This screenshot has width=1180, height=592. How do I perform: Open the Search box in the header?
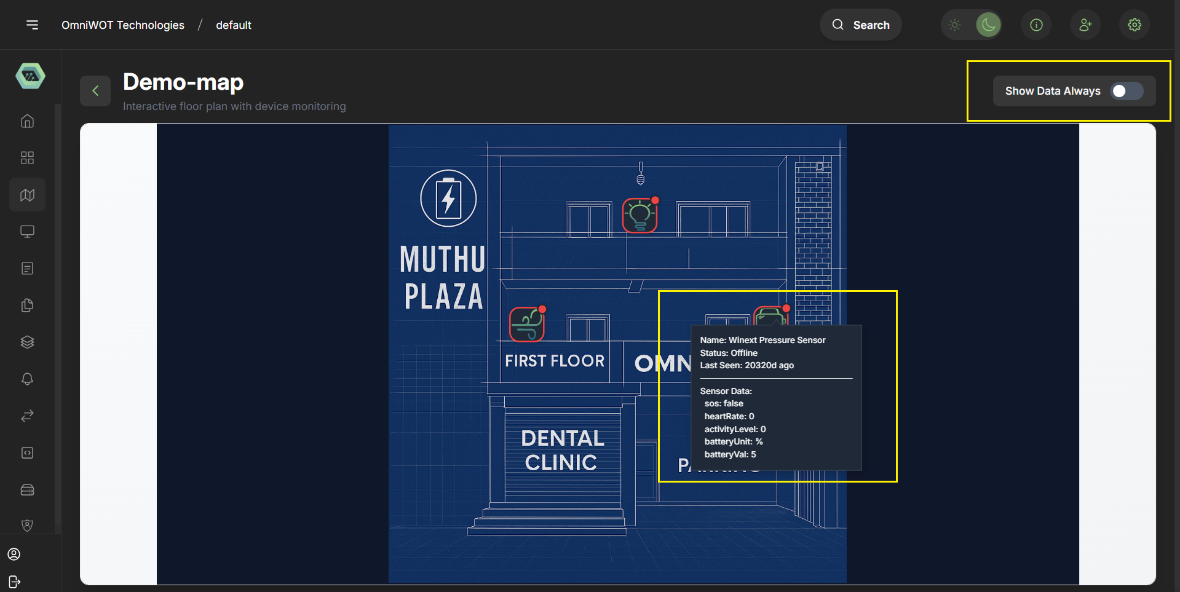(x=861, y=25)
